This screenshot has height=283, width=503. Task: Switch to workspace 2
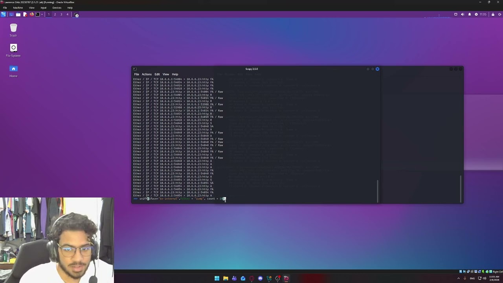55,15
